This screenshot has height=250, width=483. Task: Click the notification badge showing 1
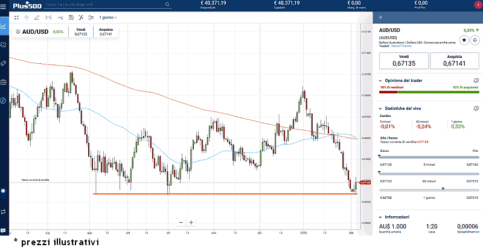[478, 5]
